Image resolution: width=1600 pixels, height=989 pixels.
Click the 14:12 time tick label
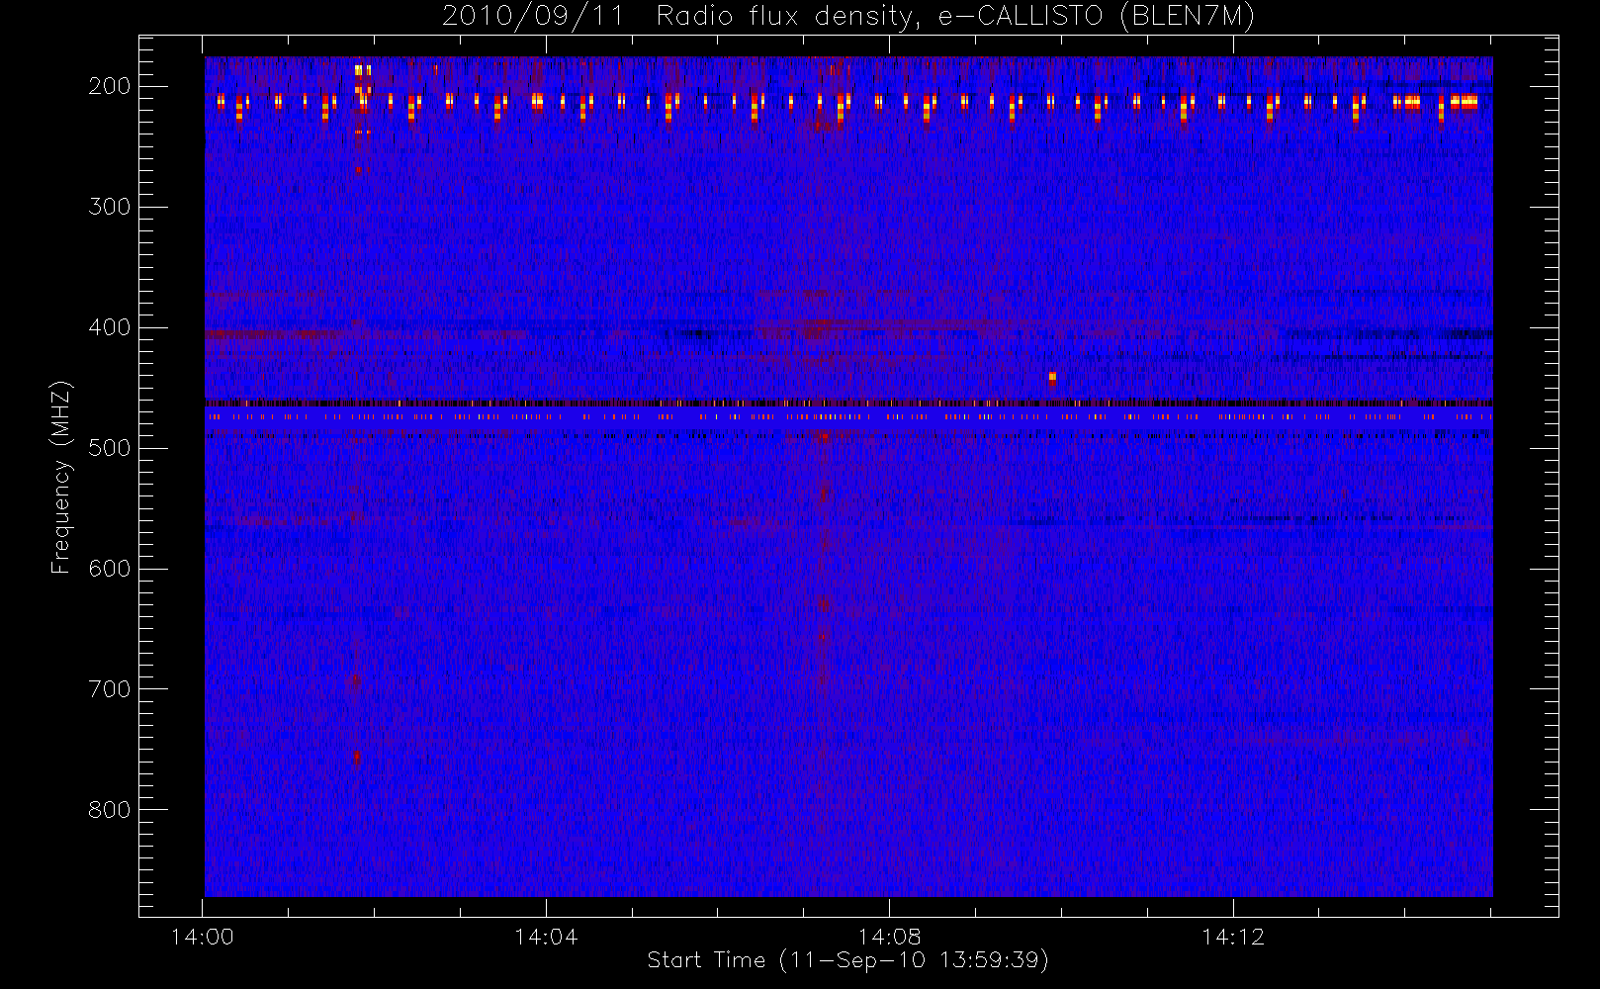coord(1232,937)
